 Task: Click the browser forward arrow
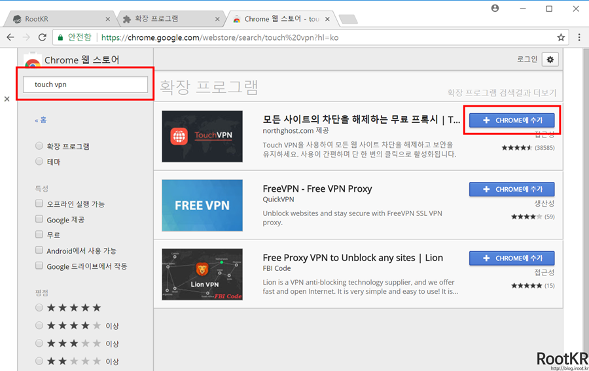click(26, 37)
